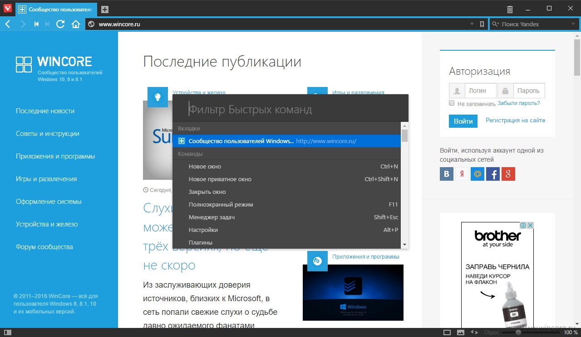581x337 pixels.
Task: Click the 'Войти' login button
Action: point(463,121)
